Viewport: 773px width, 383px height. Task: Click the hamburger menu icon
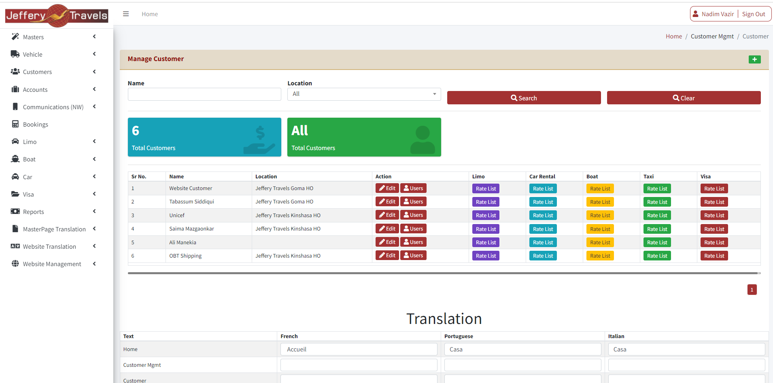[126, 14]
